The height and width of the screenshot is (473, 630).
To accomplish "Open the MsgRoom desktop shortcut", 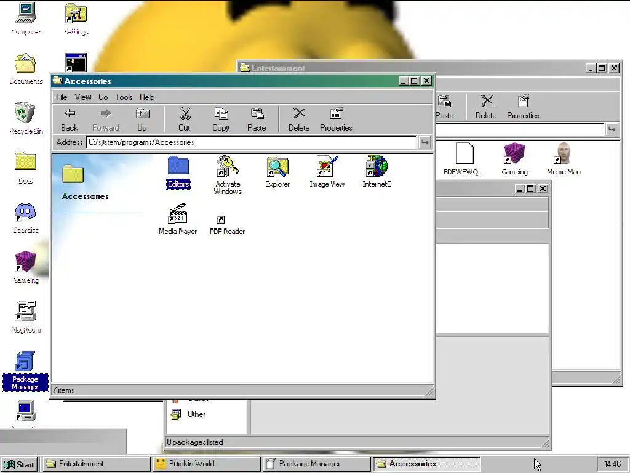I will pyautogui.click(x=26, y=317).
